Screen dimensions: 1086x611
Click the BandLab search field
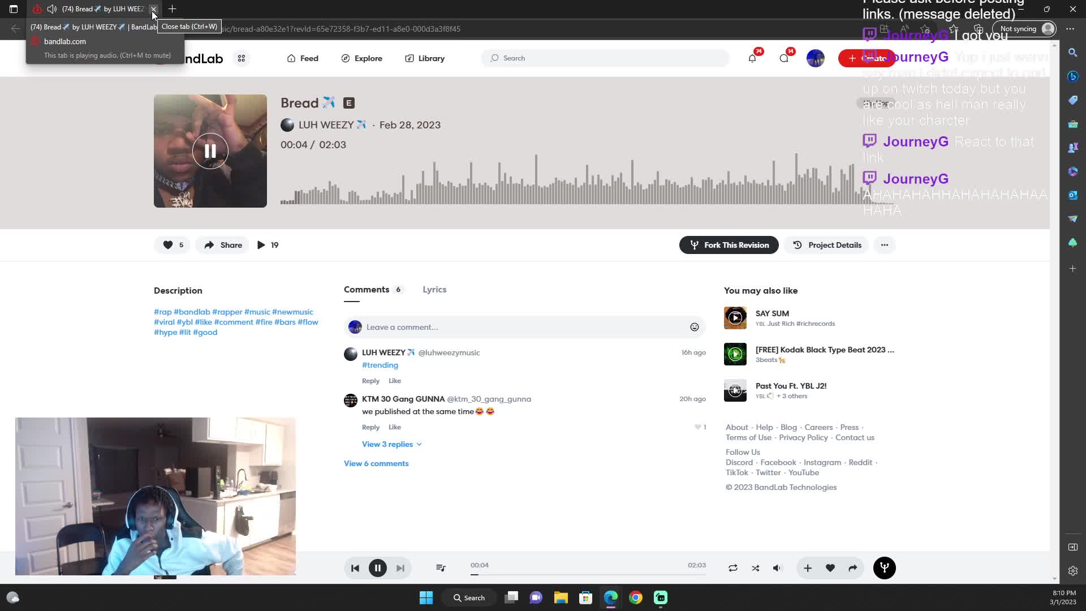(605, 58)
